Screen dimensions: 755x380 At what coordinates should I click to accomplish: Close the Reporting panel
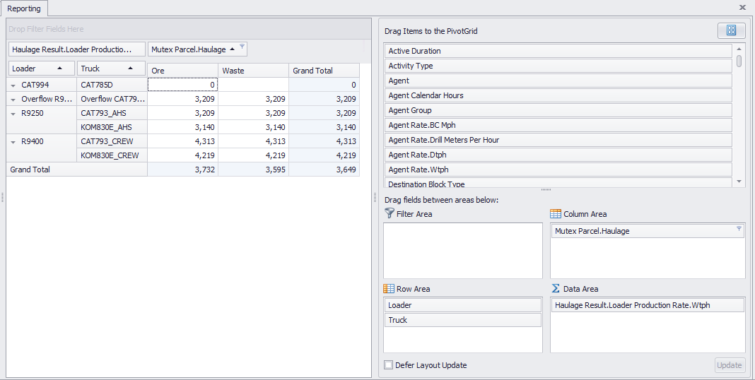(742, 7)
